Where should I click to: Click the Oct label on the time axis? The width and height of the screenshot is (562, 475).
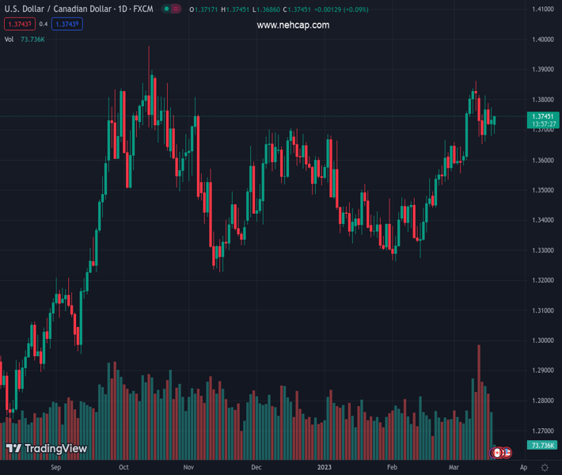123,468
